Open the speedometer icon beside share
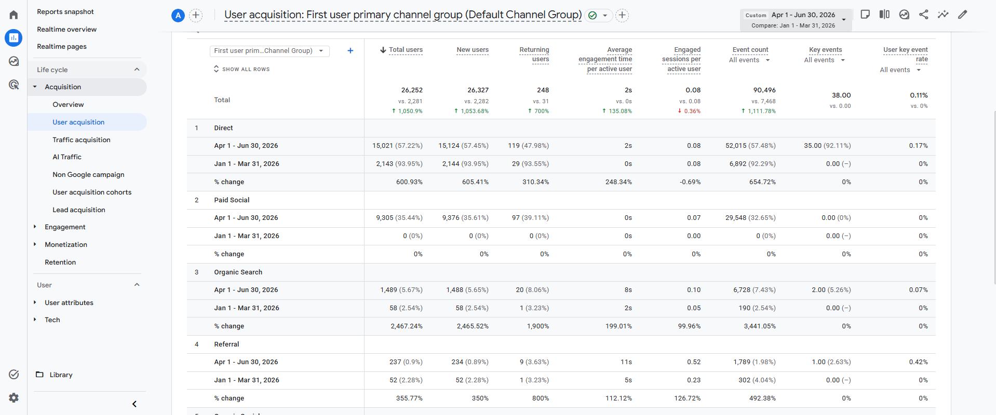Screen dimensions: 996x415 904,15
